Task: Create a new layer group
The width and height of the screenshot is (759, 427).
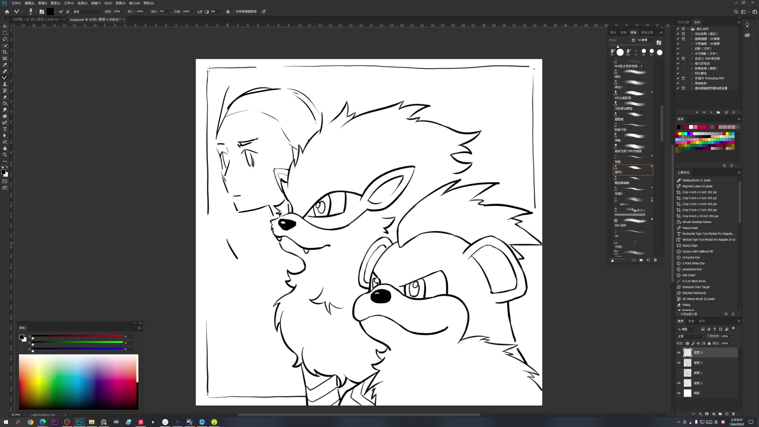Action: pyautogui.click(x=720, y=414)
